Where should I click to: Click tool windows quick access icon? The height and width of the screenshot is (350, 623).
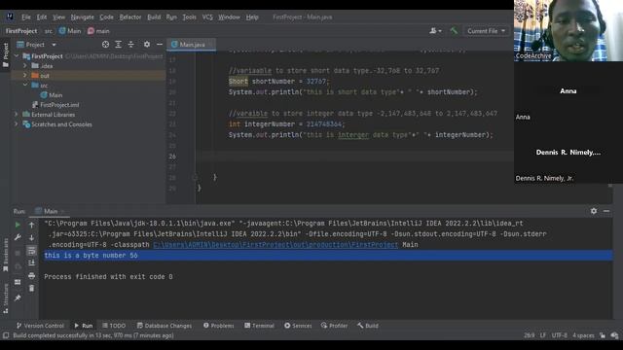click(x=6, y=335)
